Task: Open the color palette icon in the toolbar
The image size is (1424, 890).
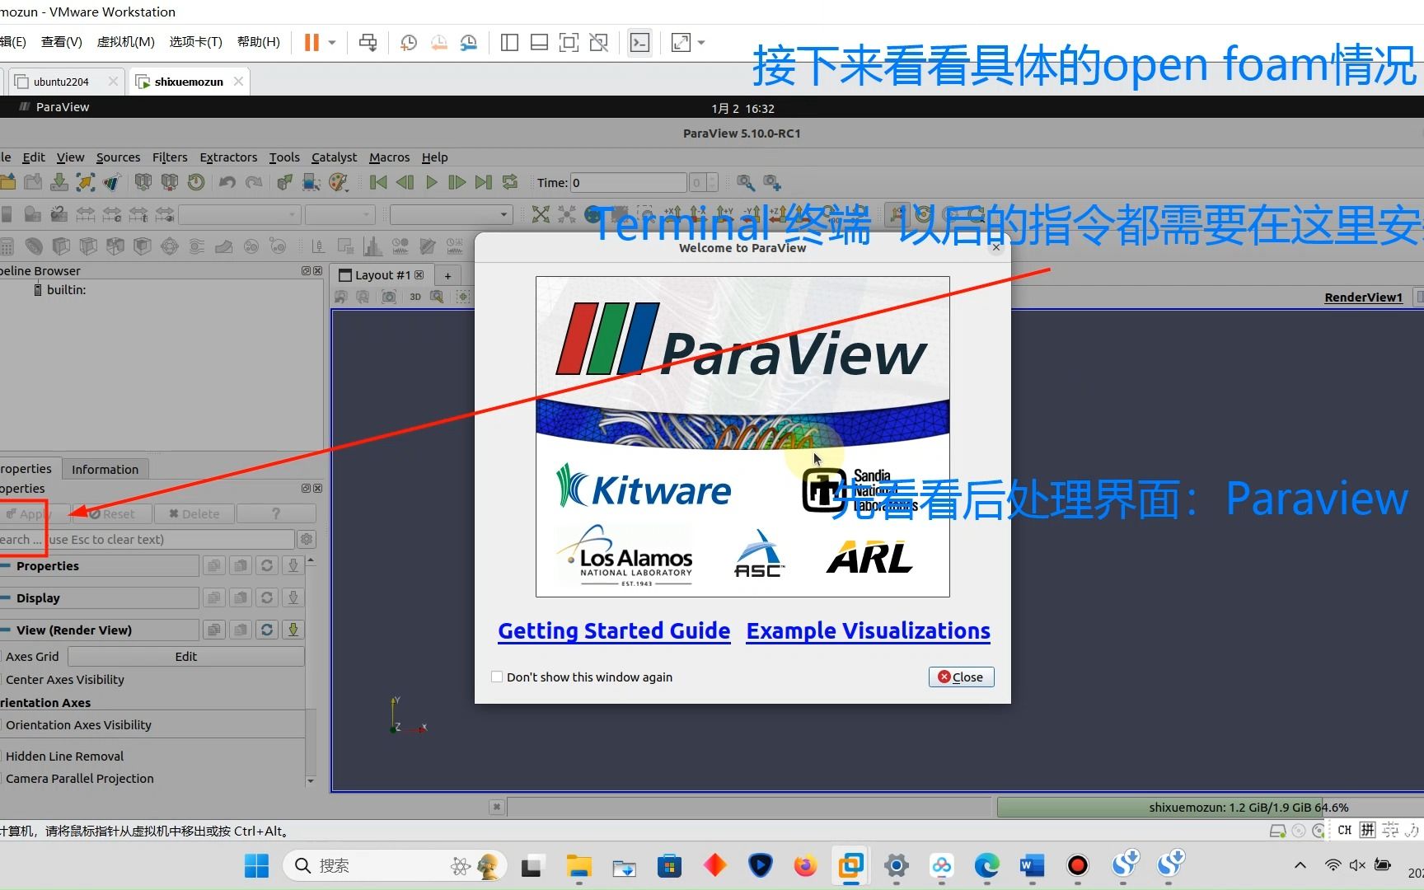Action: click(x=338, y=182)
